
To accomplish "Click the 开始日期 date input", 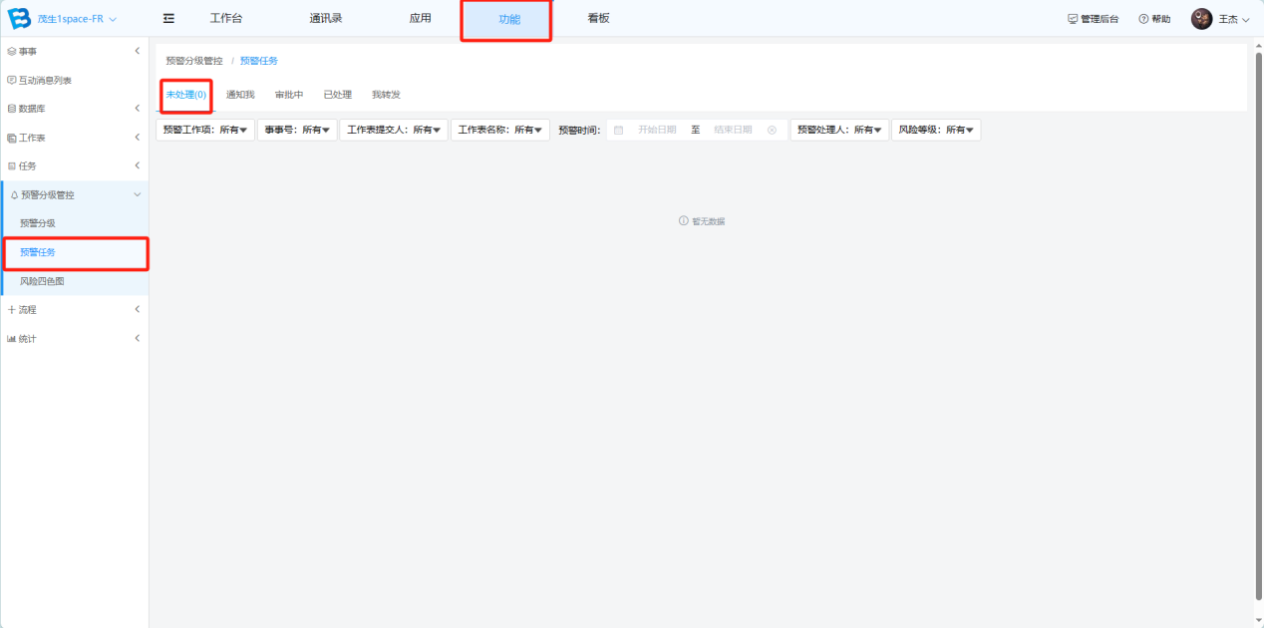I will pos(657,130).
